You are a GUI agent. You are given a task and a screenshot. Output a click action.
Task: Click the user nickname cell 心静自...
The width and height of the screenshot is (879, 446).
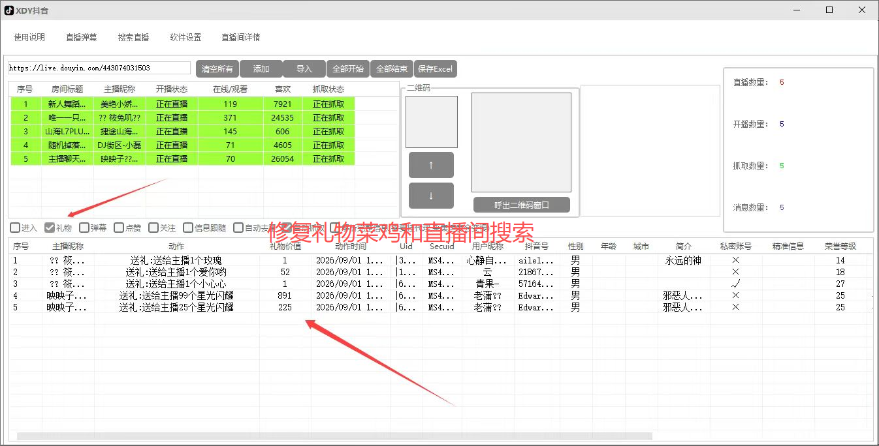[x=487, y=260]
